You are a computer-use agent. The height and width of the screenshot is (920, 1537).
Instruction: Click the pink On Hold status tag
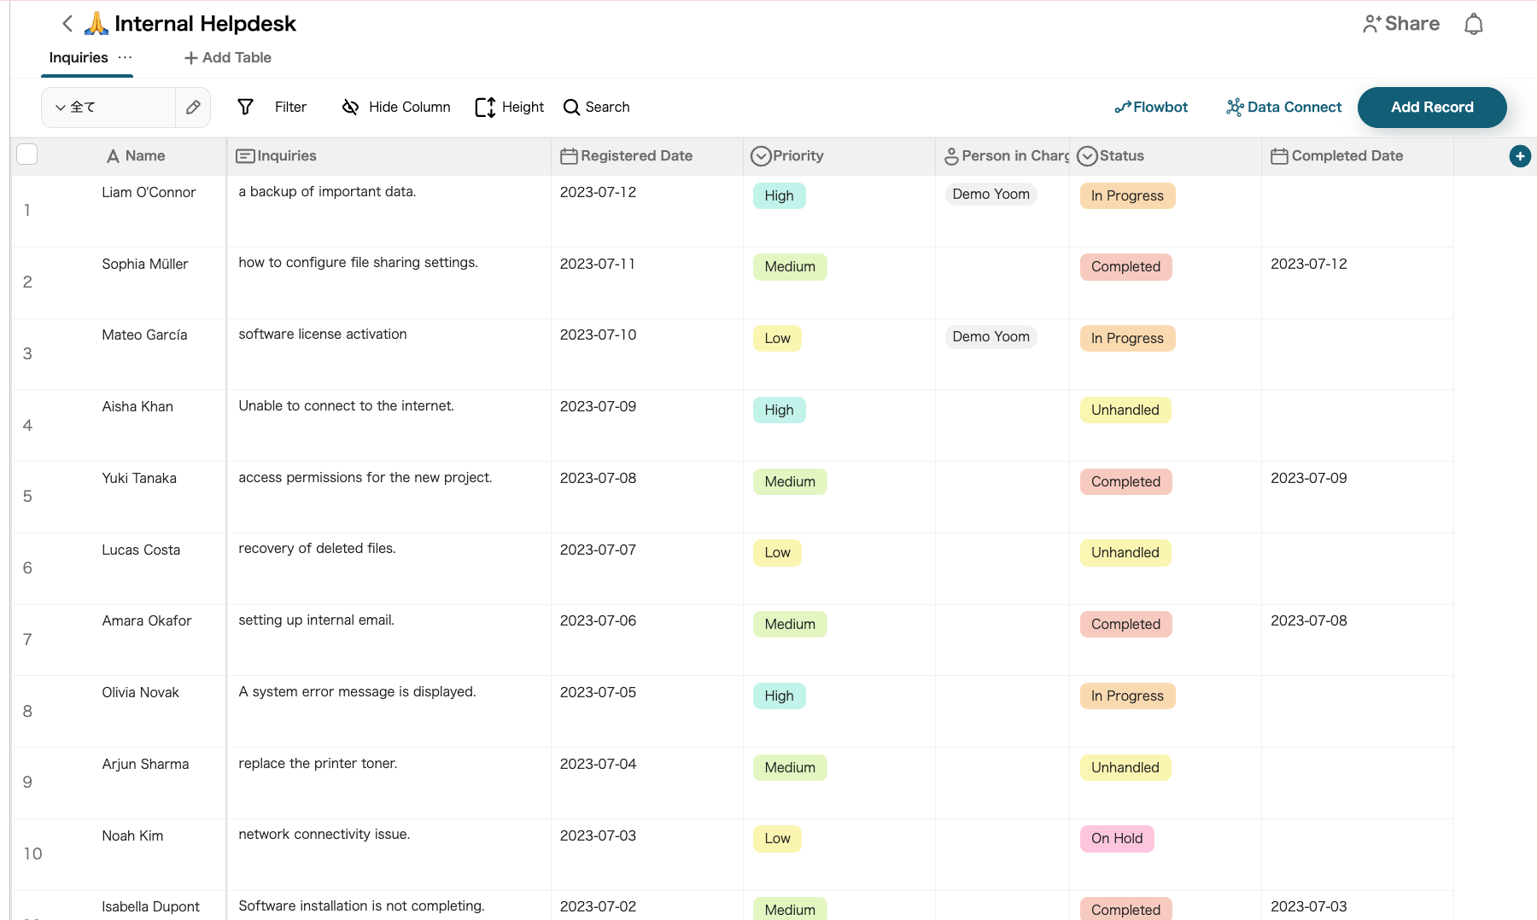click(x=1116, y=839)
